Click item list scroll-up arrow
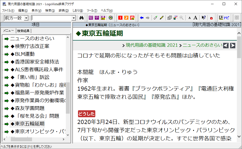The width and height of the screenshot is (242, 149). pyautogui.click(x=68, y=37)
